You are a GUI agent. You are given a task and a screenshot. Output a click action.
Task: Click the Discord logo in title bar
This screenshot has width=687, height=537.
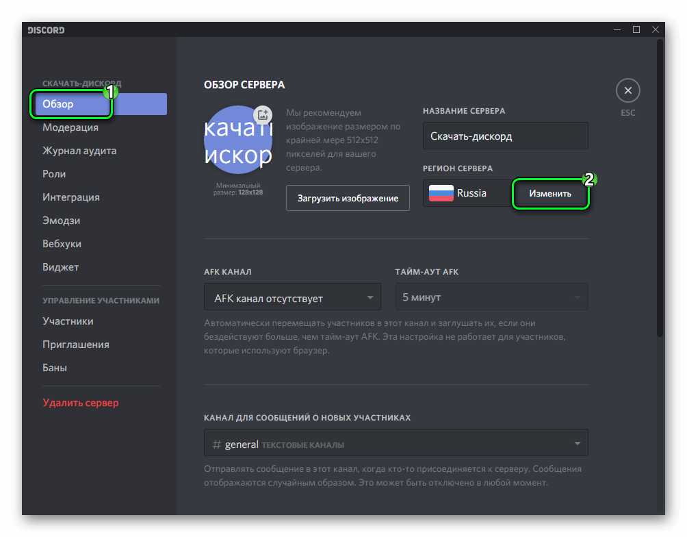[46, 30]
